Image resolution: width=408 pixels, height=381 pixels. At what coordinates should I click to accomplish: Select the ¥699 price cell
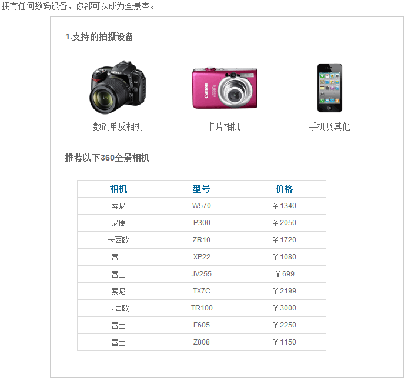(285, 274)
